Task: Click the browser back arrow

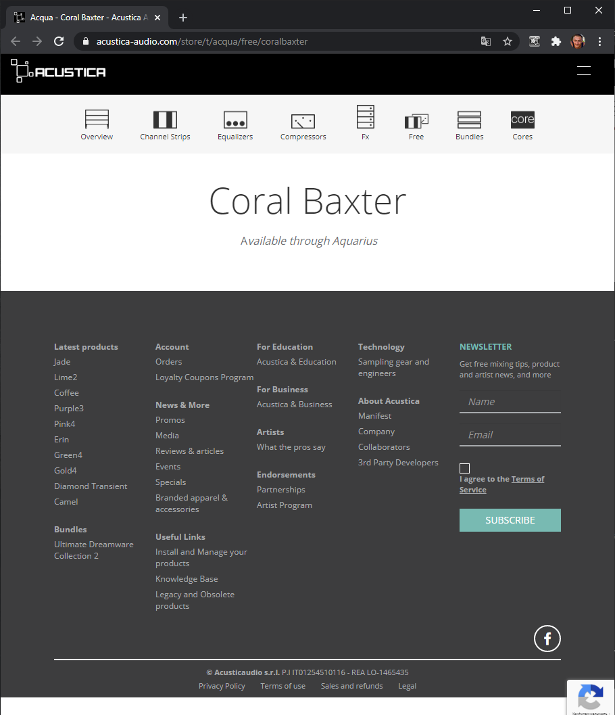Action: (x=16, y=41)
